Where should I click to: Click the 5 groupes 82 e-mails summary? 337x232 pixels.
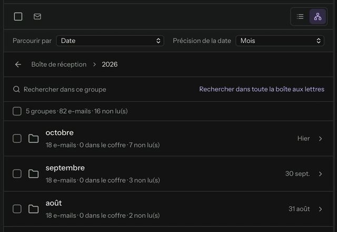tap(77, 111)
